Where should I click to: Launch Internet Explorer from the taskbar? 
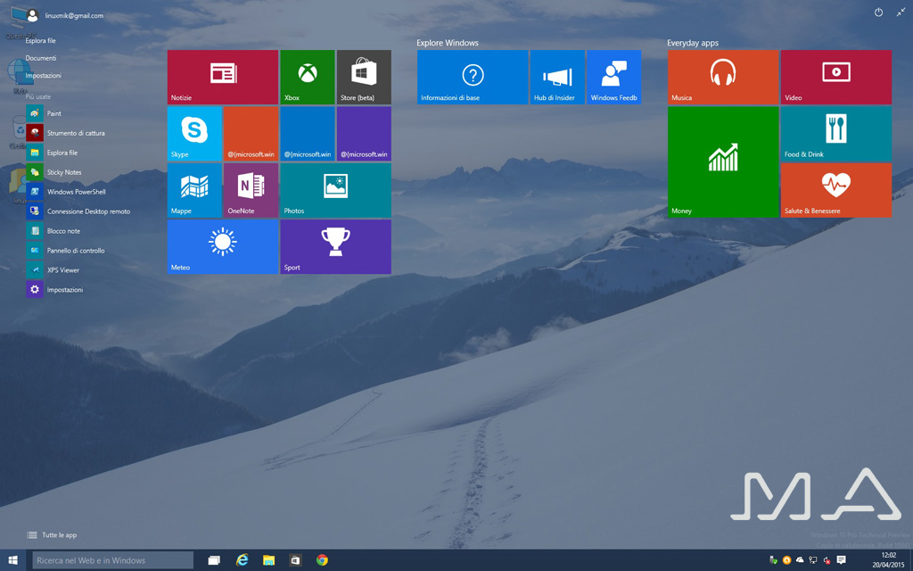click(242, 560)
